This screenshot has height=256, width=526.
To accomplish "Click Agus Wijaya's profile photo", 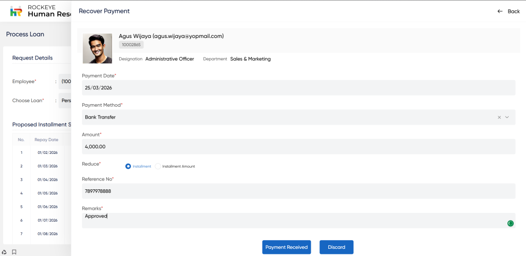I will tap(97, 48).
